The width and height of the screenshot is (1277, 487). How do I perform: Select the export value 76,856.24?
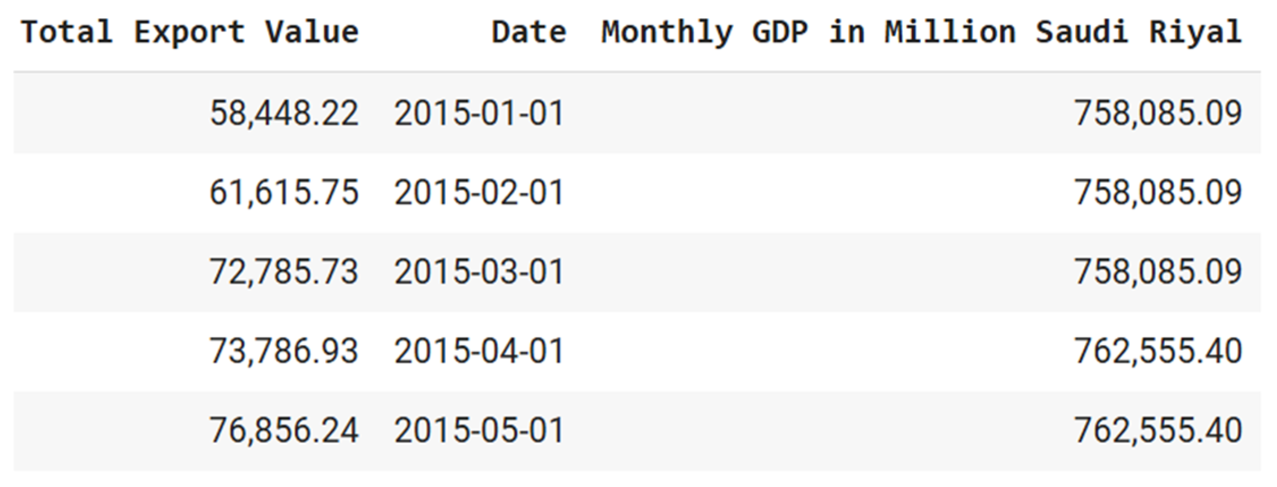point(284,430)
